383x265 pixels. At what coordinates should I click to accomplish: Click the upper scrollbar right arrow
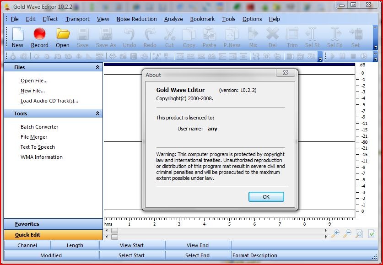[x=326, y=231]
